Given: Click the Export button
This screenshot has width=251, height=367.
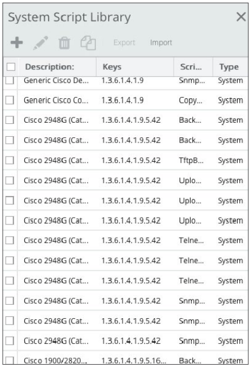Looking at the screenshot, I should [124, 42].
